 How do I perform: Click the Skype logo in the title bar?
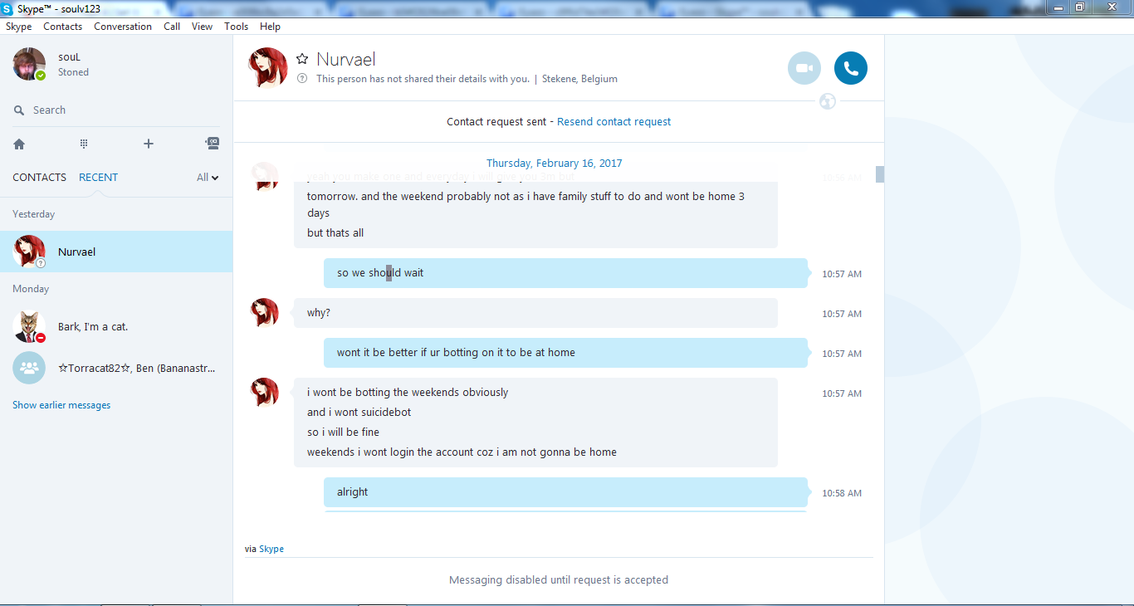[x=7, y=8]
